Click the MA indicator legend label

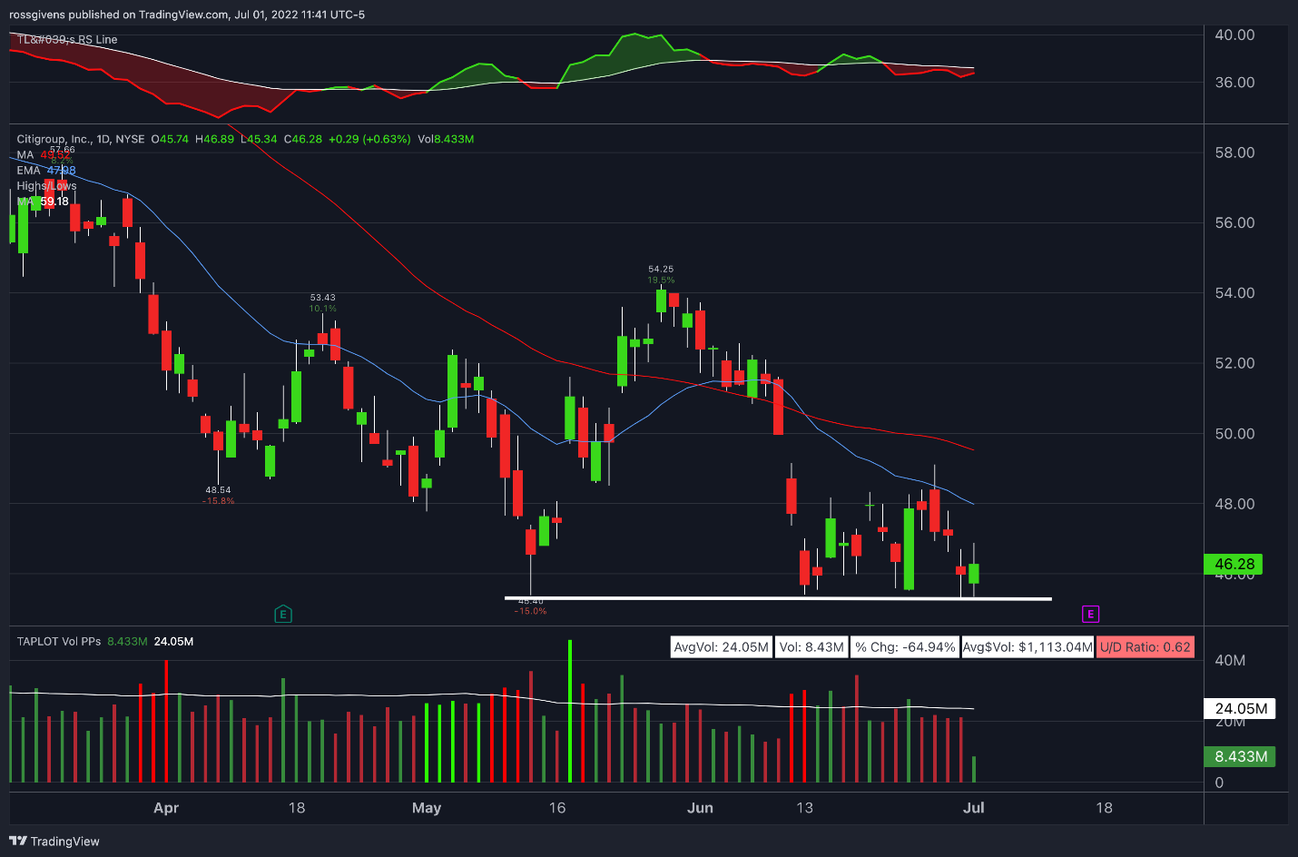25,155
